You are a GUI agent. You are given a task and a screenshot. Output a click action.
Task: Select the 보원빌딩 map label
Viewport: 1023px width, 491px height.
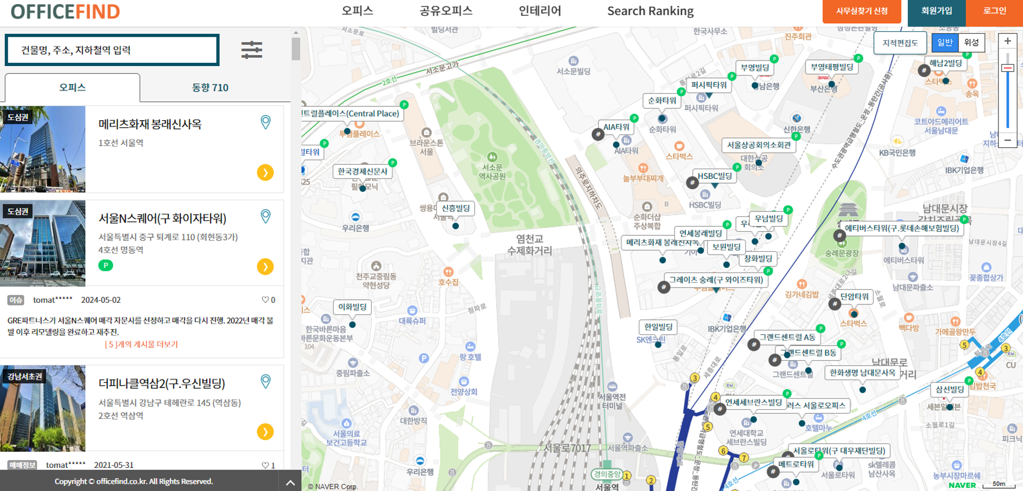click(726, 247)
